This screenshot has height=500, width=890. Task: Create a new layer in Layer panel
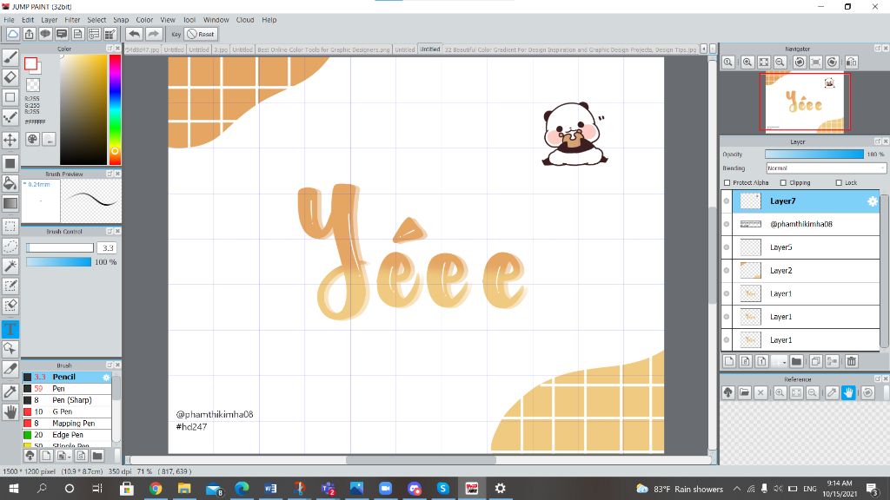tap(729, 361)
